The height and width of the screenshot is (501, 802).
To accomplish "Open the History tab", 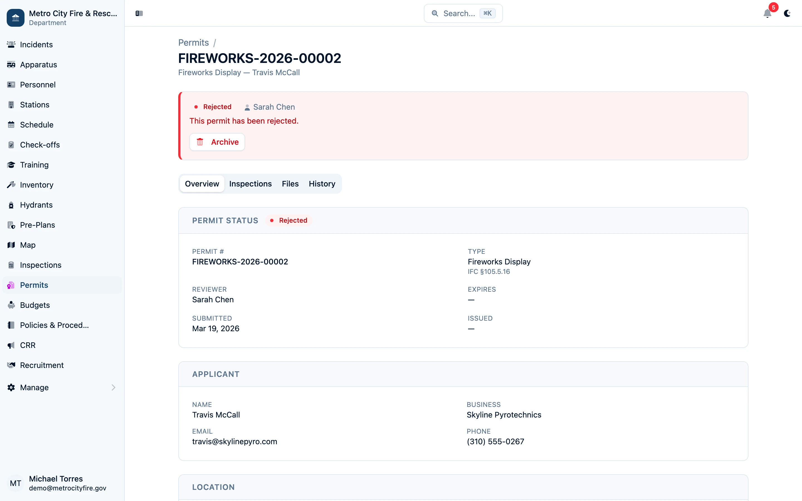I will pos(322,184).
